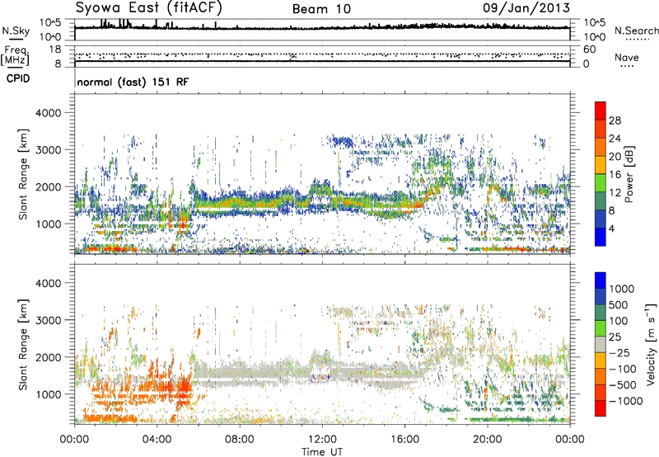Click the '1000' tick on velocity panel
The width and height of the screenshot is (659, 457).
point(48,394)
